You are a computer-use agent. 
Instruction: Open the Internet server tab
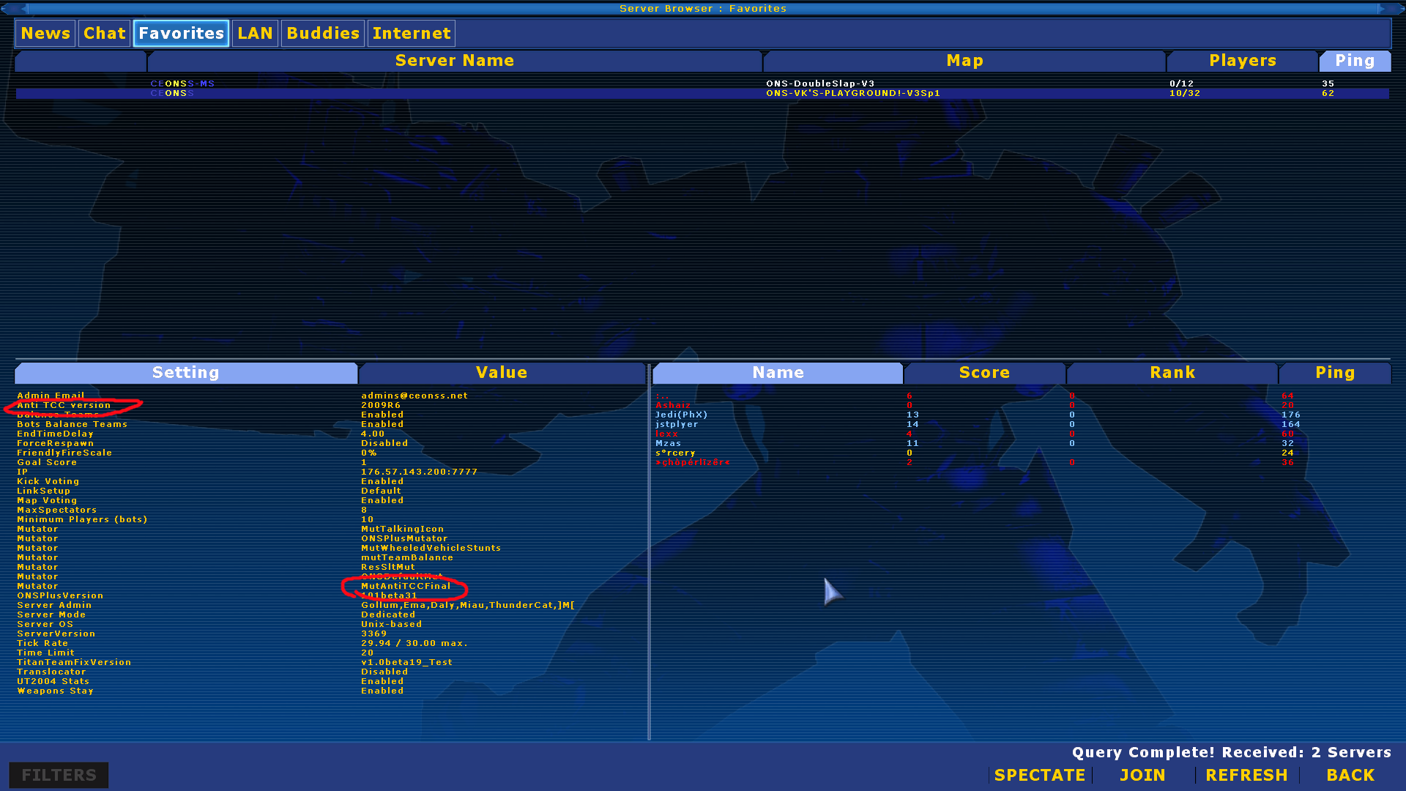(411, 34)
